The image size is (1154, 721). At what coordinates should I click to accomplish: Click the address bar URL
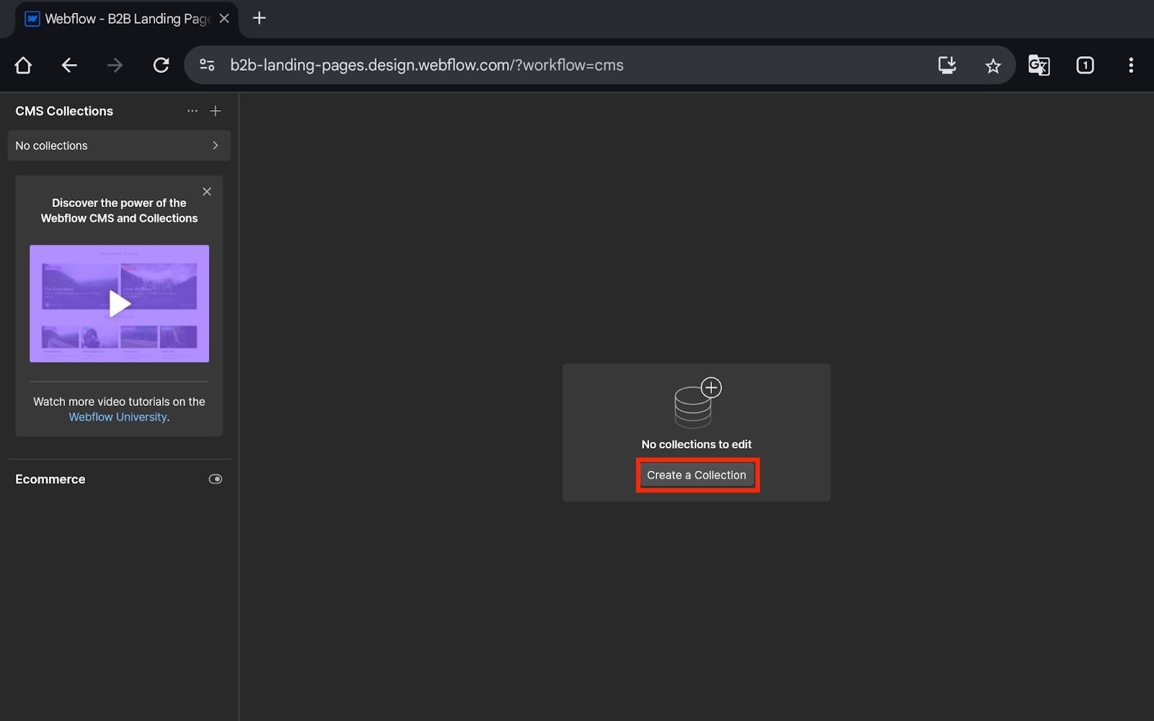(426, 65)
